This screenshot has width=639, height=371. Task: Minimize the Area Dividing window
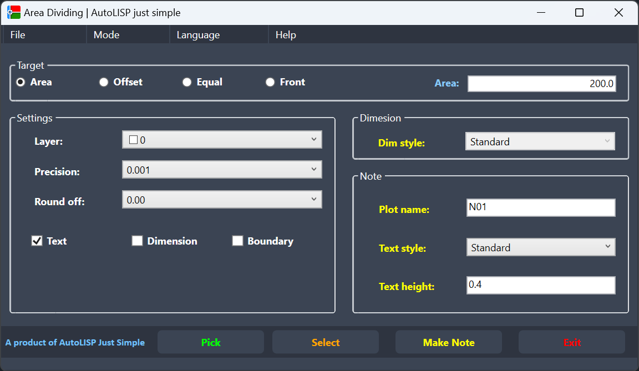click(x=541, y=13)
